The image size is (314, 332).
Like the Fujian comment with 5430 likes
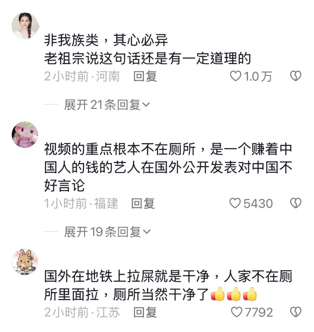(235, 203)
